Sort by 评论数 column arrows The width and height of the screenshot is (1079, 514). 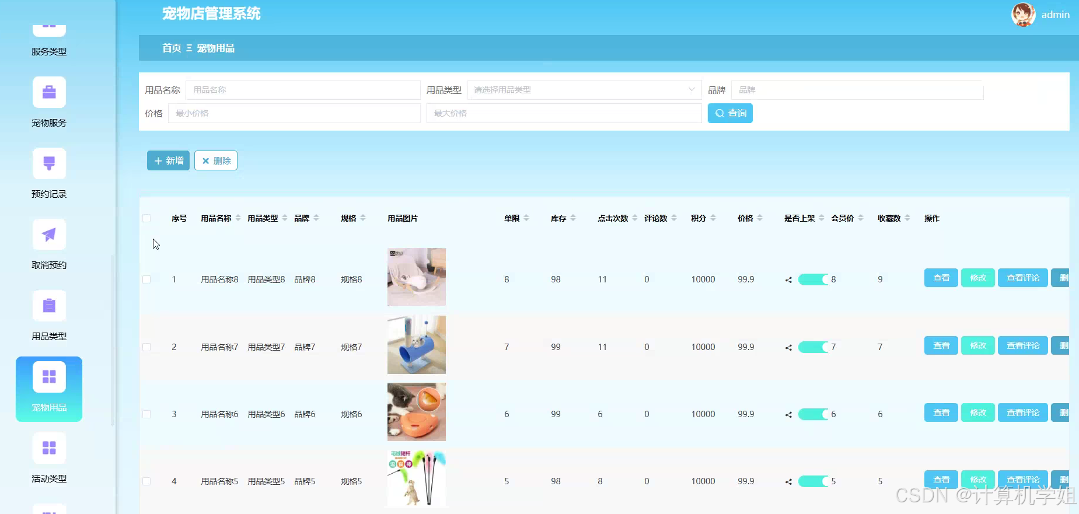[x=674, y=218]
